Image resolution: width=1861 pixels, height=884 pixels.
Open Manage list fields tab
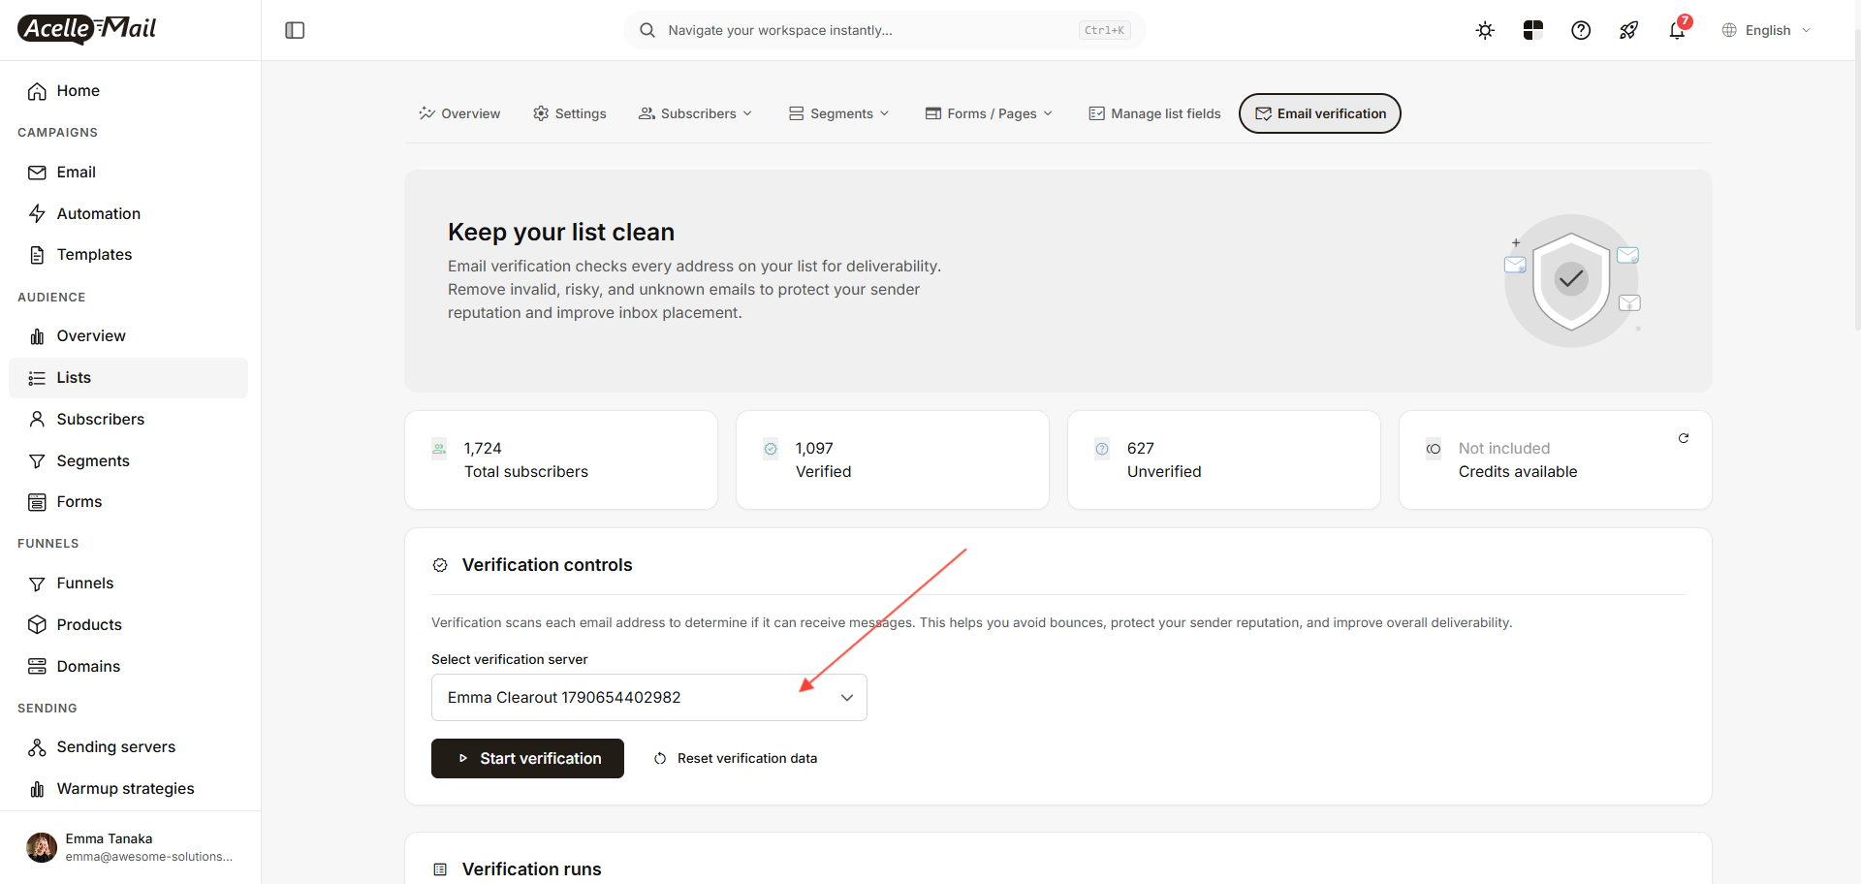coord(1154,113)
